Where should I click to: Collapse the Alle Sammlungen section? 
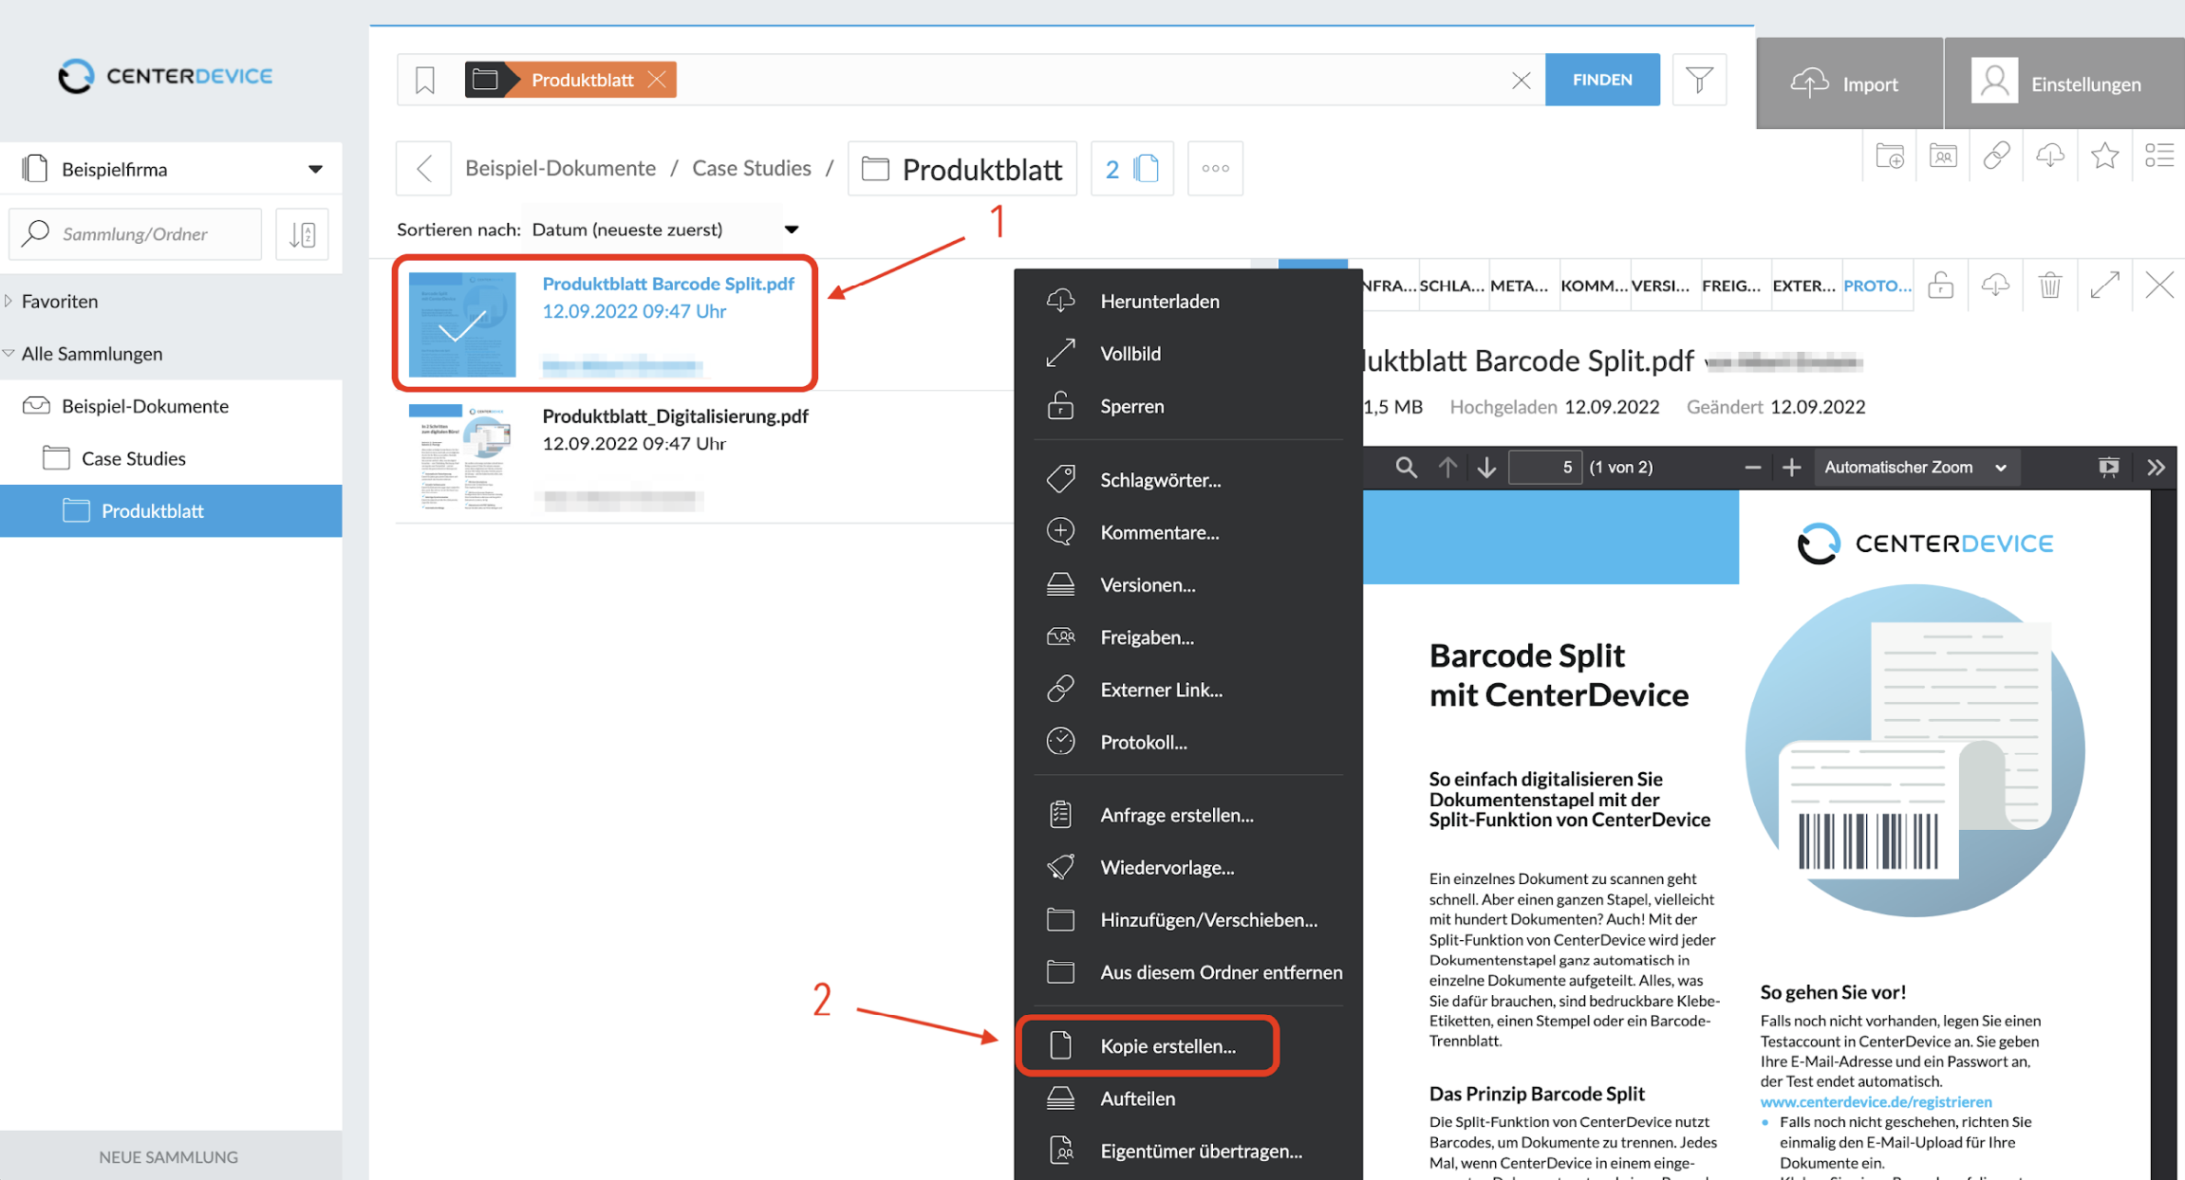(x=9, y=353)
